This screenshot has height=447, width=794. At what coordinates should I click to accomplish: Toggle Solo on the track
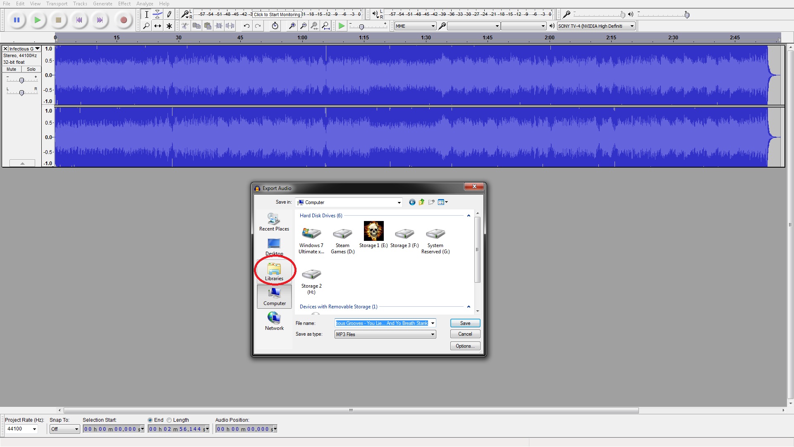pyautogui.click(x=31, y=70)
